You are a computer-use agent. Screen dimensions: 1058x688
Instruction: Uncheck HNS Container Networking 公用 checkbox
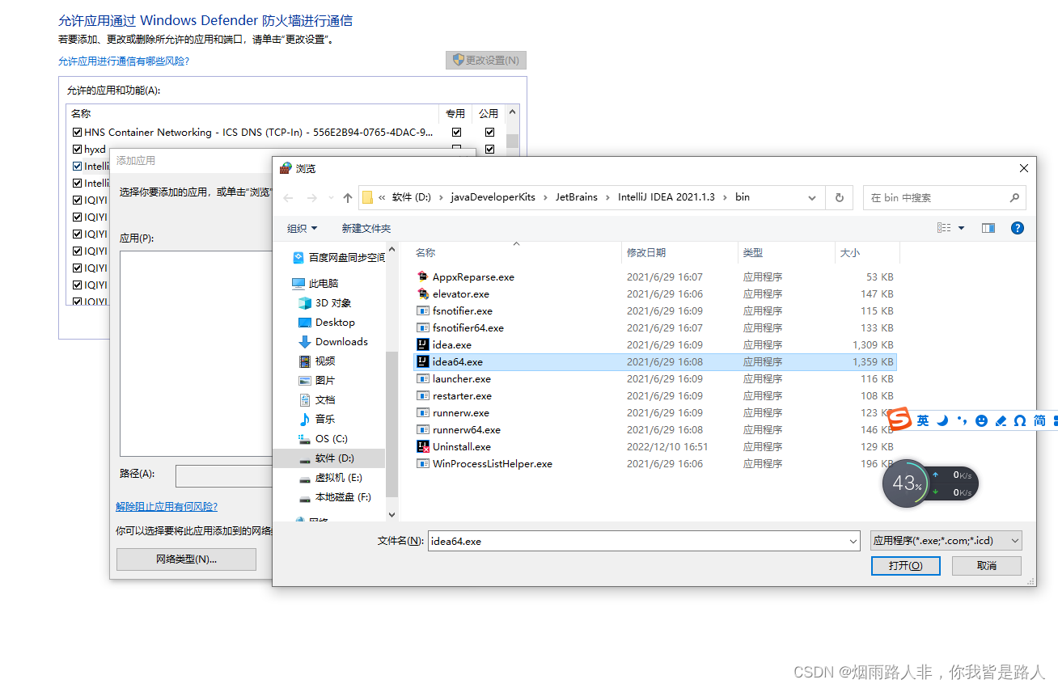(489, 133)
